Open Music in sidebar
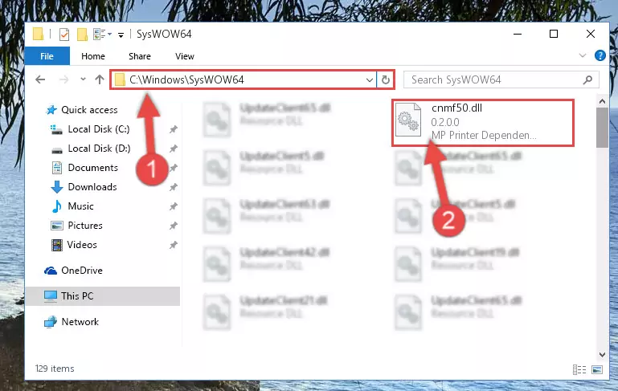 (x=80, y=206)
